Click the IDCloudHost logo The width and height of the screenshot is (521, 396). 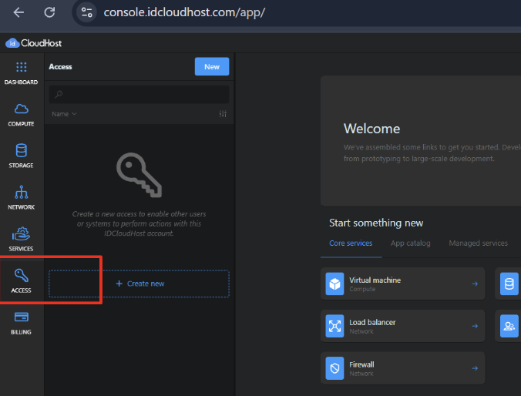[x=34, y=43]
